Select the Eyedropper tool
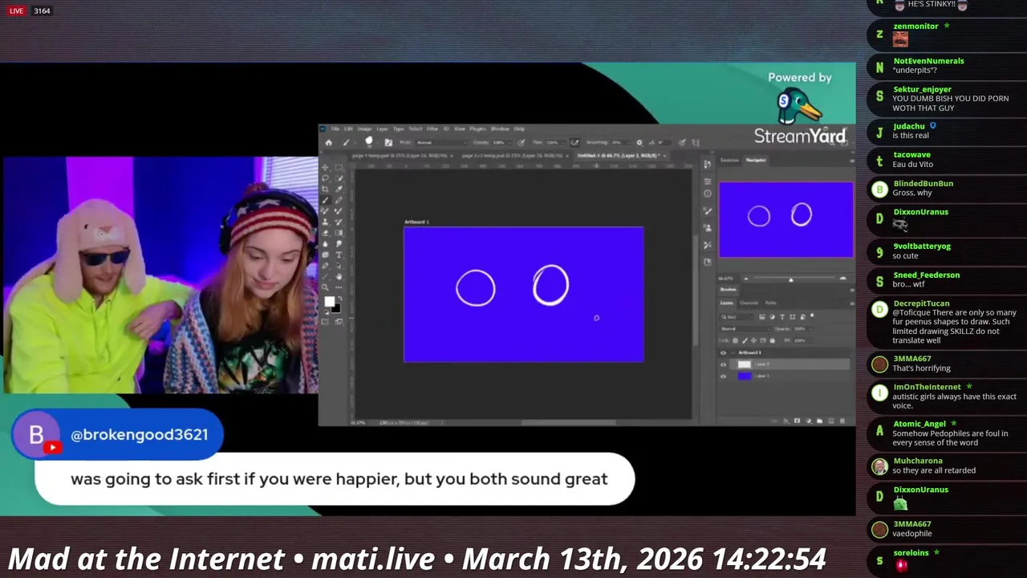 [339, 189]
